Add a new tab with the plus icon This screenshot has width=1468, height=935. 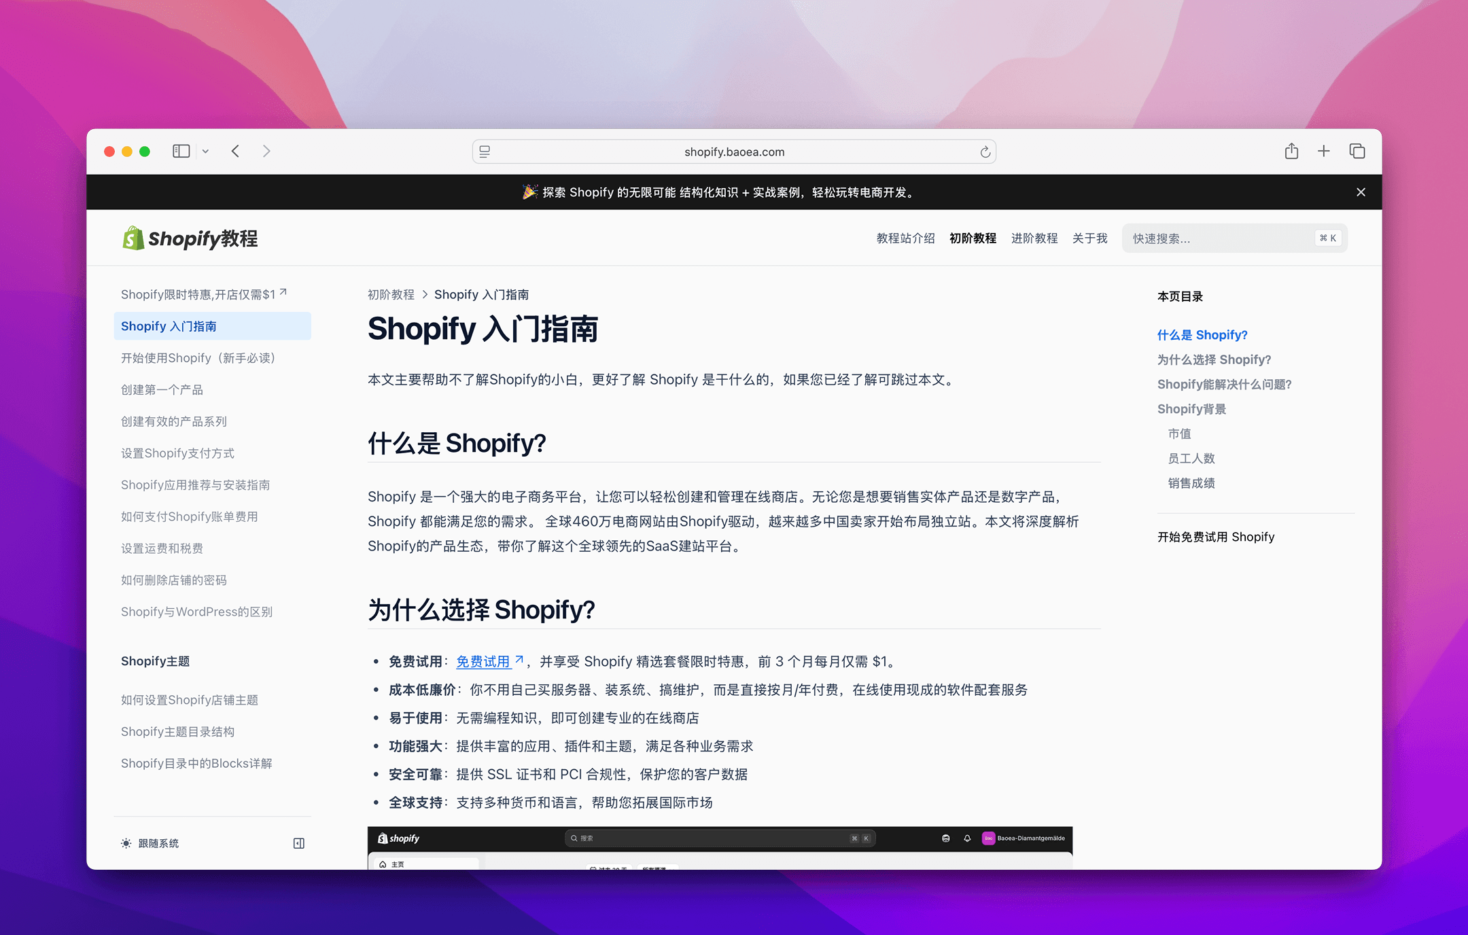click(x=1323, y=151)
